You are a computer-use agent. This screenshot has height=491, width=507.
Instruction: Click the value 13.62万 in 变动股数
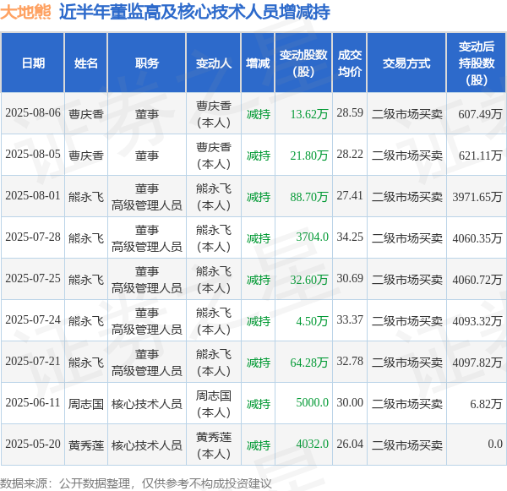(309, 114)
